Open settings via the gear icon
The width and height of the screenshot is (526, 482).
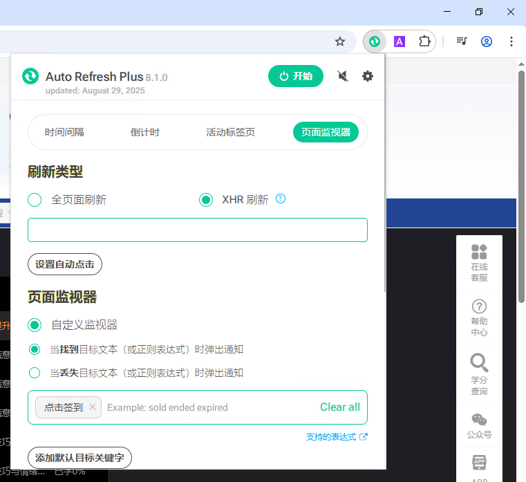tap(368, 76)
